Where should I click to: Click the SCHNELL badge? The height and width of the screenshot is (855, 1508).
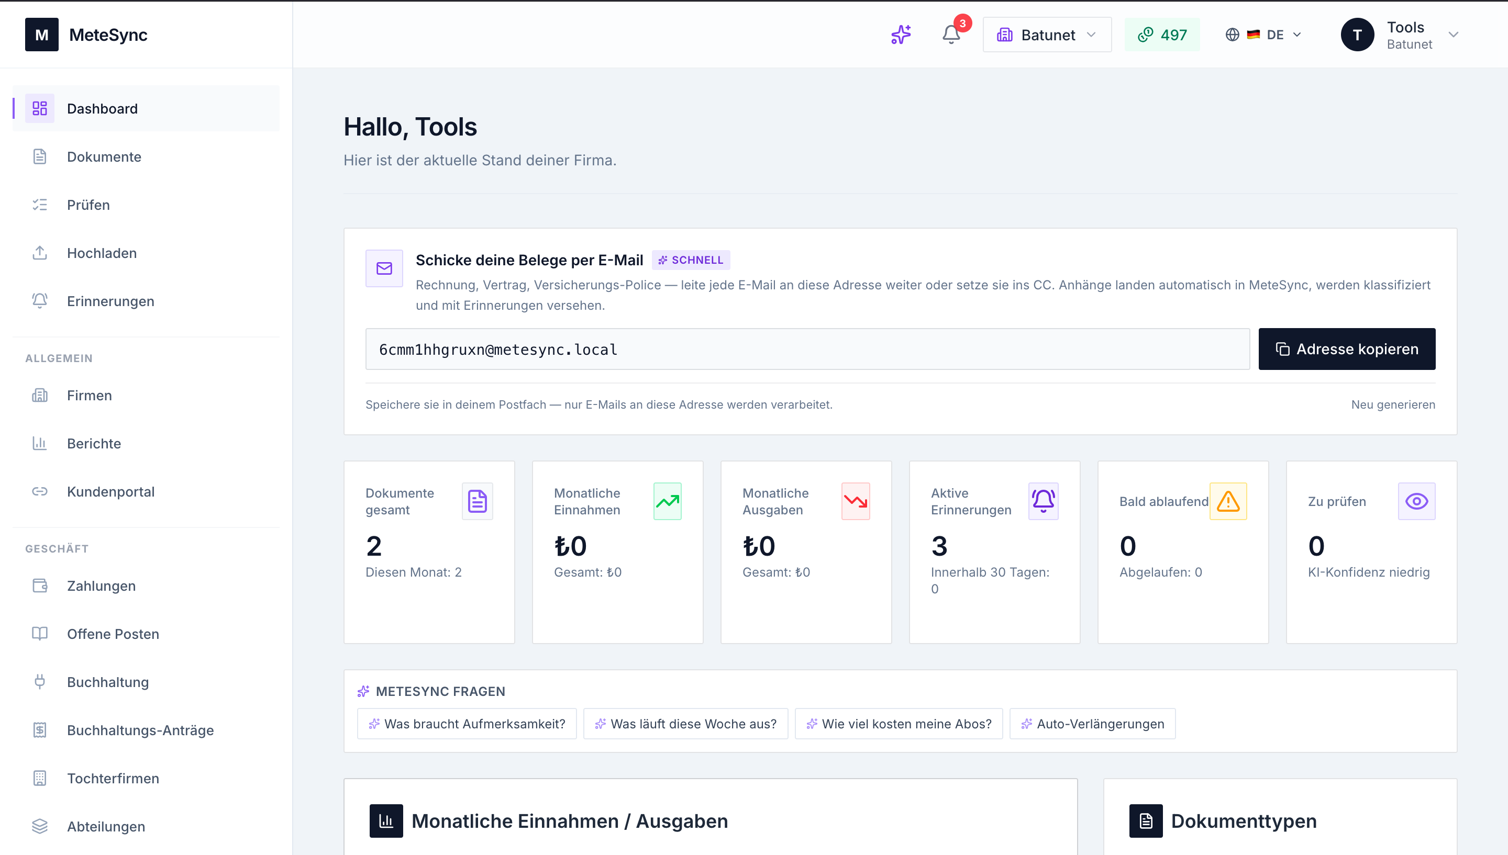click(691, 260)
